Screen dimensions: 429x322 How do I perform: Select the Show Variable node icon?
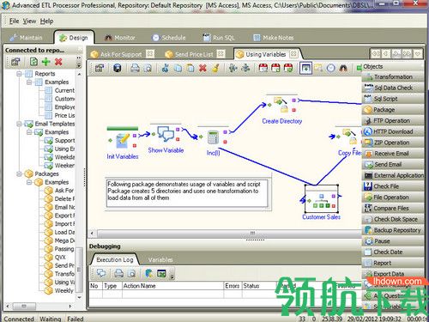tap(166, 134)
